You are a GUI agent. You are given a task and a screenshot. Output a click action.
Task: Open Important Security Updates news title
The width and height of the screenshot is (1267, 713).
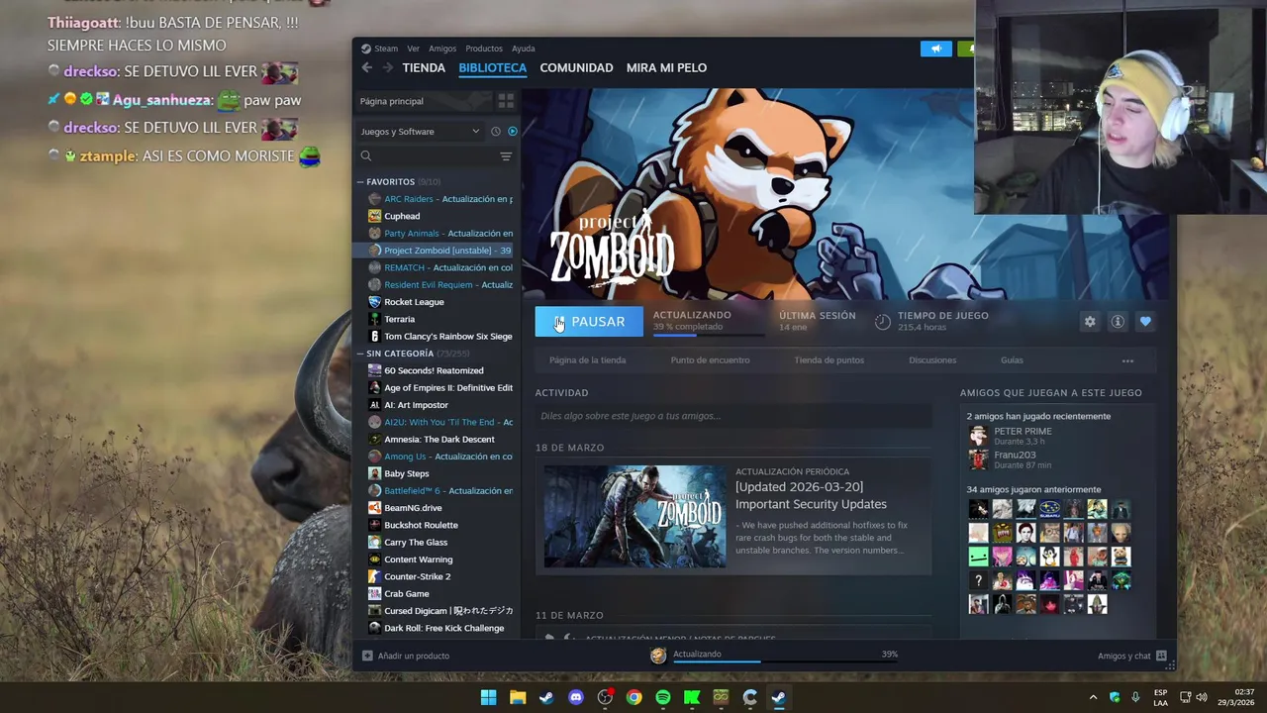(x=811, y=496)
